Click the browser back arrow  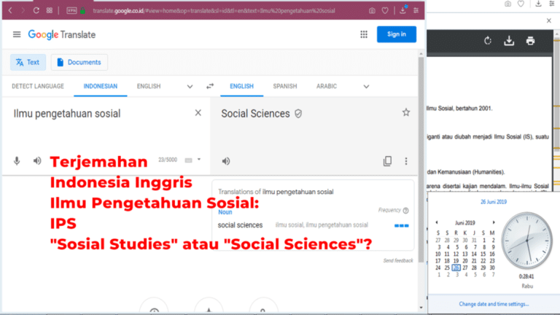(10, 11)
